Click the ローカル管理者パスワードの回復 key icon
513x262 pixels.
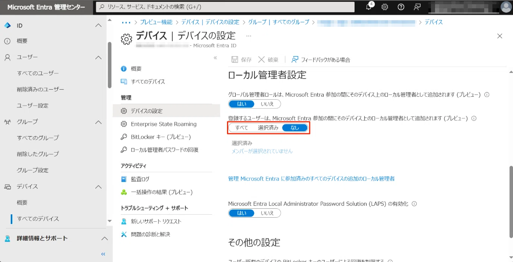click(x=124, y=150)
